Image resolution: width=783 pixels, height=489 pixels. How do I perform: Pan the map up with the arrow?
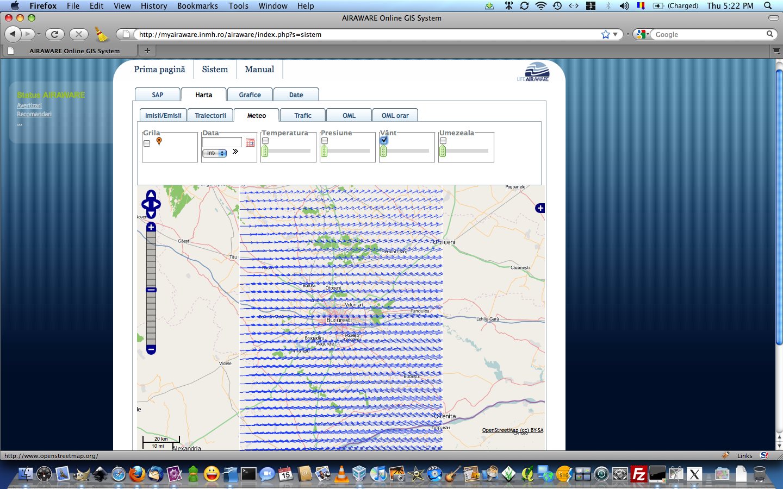tap(151, 194)
